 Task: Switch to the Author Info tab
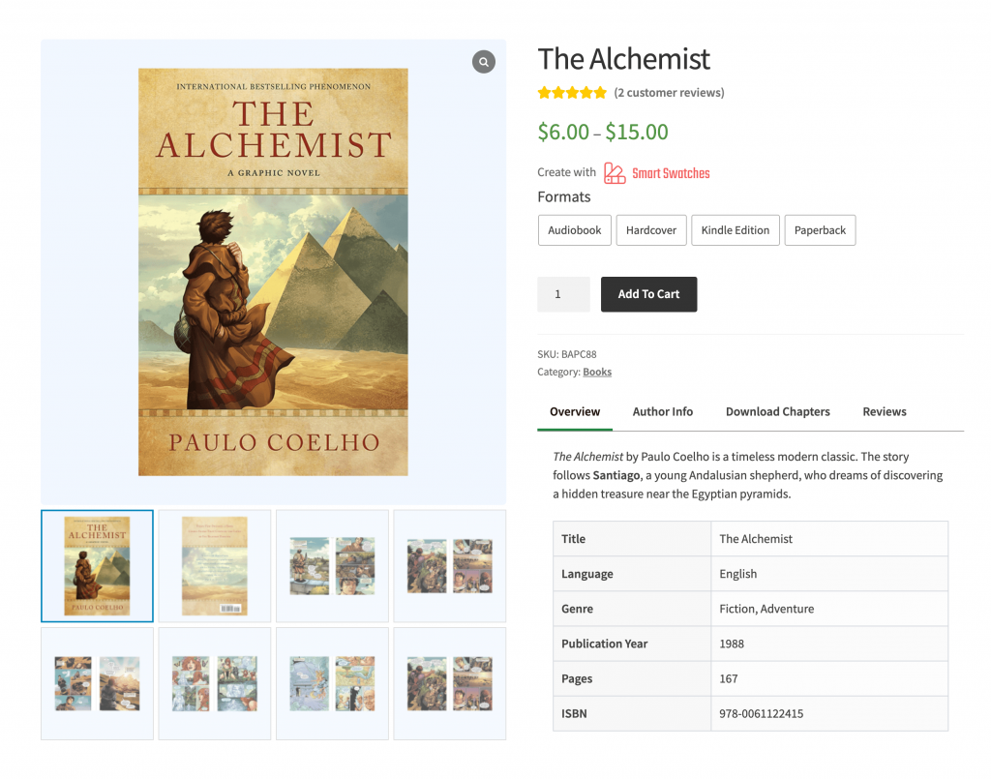tap(663, 411)
